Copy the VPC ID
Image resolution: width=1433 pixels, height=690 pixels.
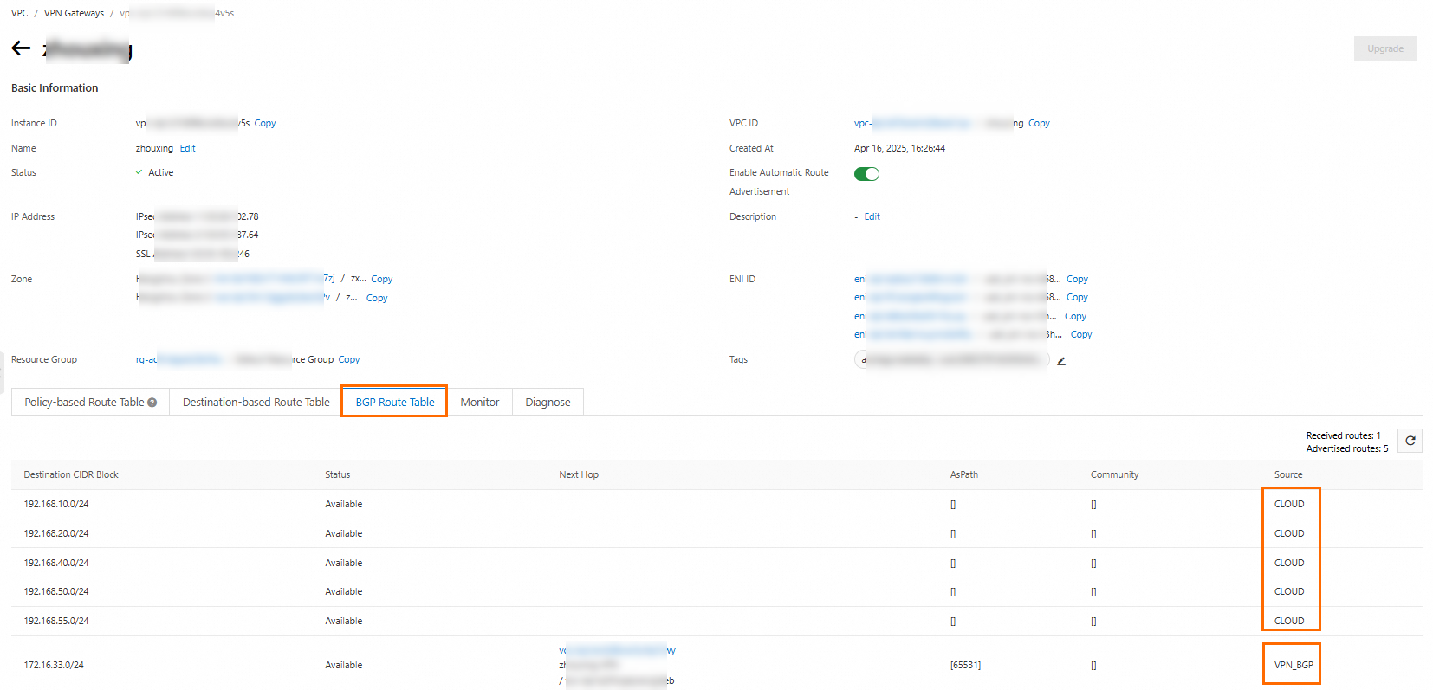pos(1039,123)
